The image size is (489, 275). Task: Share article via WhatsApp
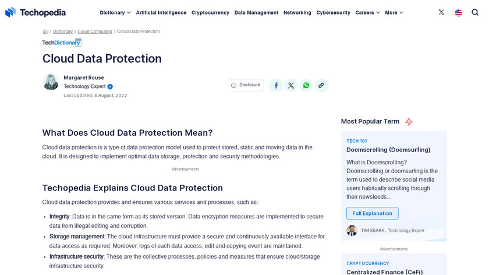click(306, 85)
